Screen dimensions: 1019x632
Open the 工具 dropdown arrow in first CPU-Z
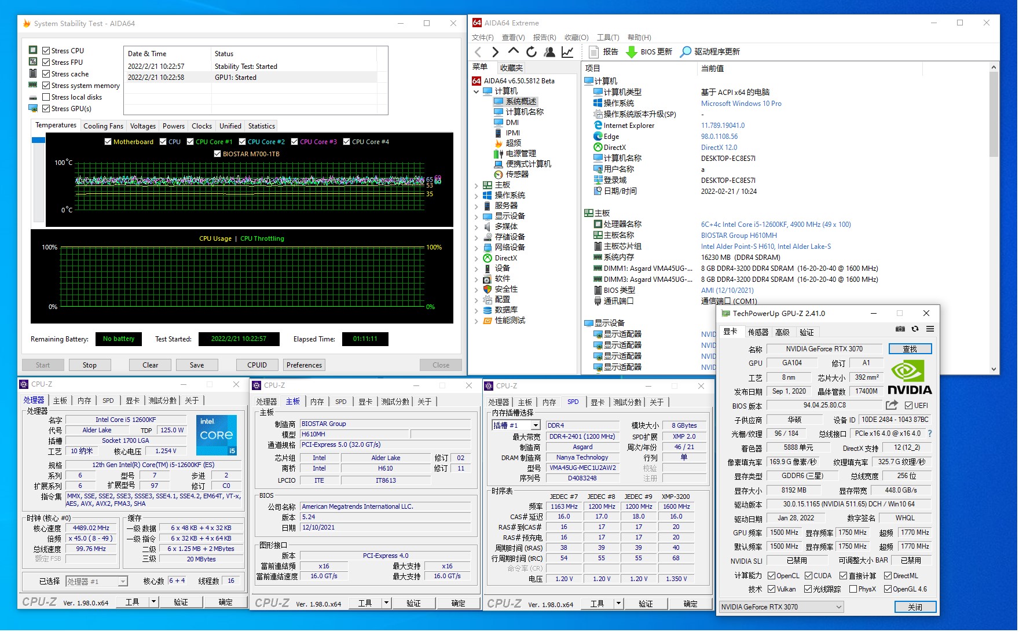point(154,602)
